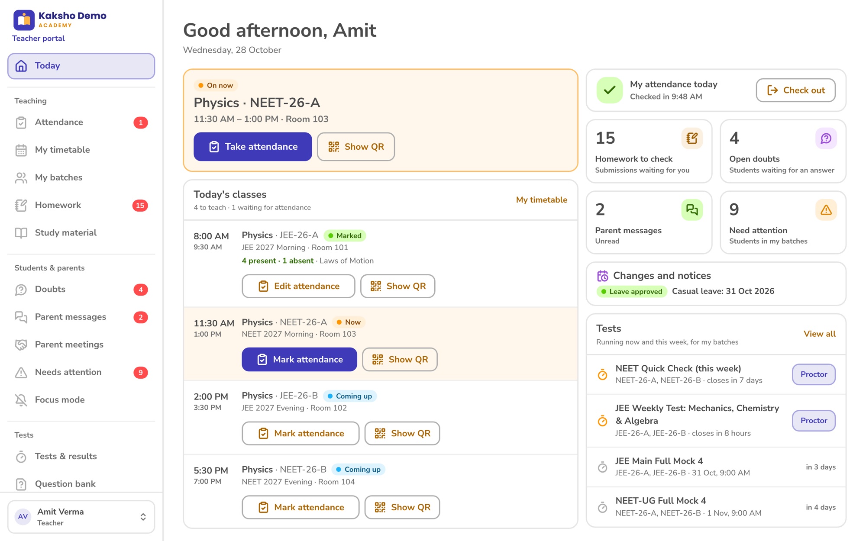Screen dimensions: 866x541
Task: Click the '4 present · 1 absent' text
Action: pos(278,261)
